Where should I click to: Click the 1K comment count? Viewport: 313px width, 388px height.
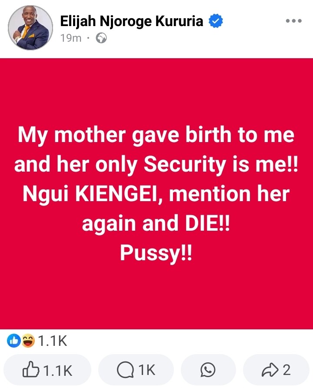coord(147,370)
